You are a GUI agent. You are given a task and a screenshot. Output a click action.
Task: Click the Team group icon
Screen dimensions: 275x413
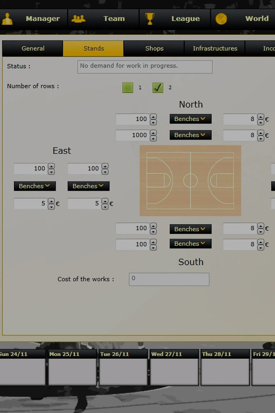[x=78, y=19]
